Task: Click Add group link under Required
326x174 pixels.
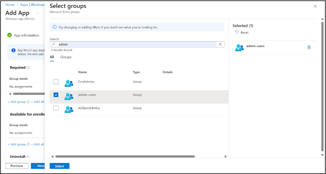Action: click(17, 102)
